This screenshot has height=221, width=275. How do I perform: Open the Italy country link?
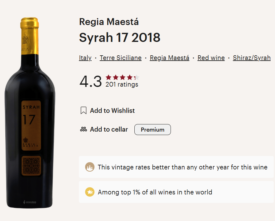pos(85,58)
